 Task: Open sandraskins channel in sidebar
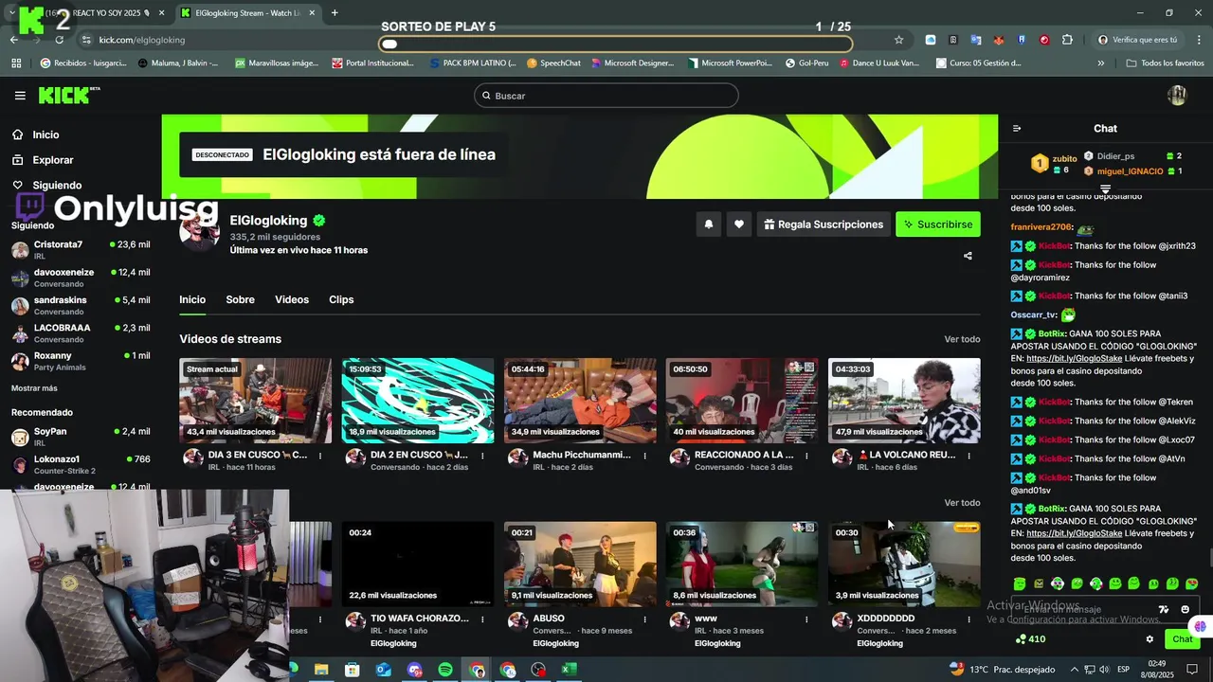point(81,305)
